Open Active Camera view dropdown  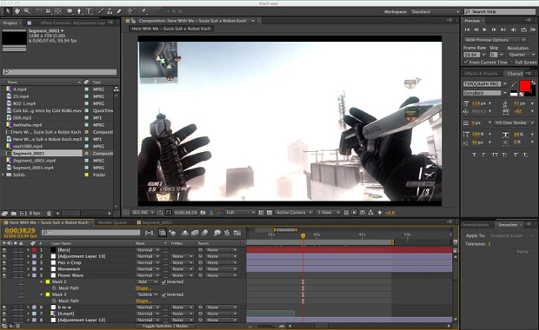point(293,213)
